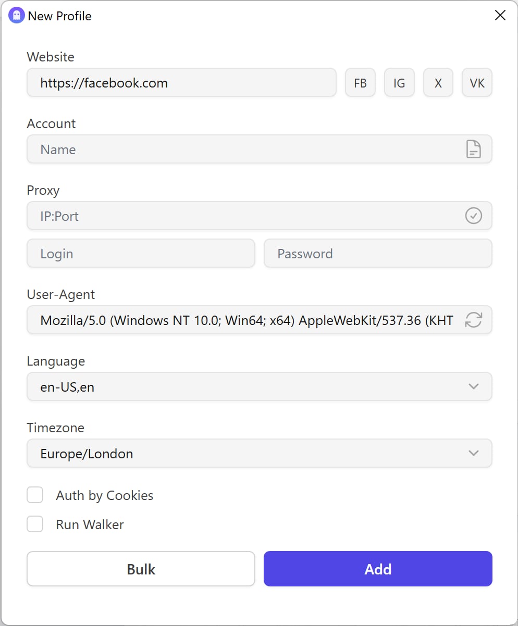Viewport: 518px width, 626px height.
Task: Choose the X website shortcut
Action: point(438,83)
